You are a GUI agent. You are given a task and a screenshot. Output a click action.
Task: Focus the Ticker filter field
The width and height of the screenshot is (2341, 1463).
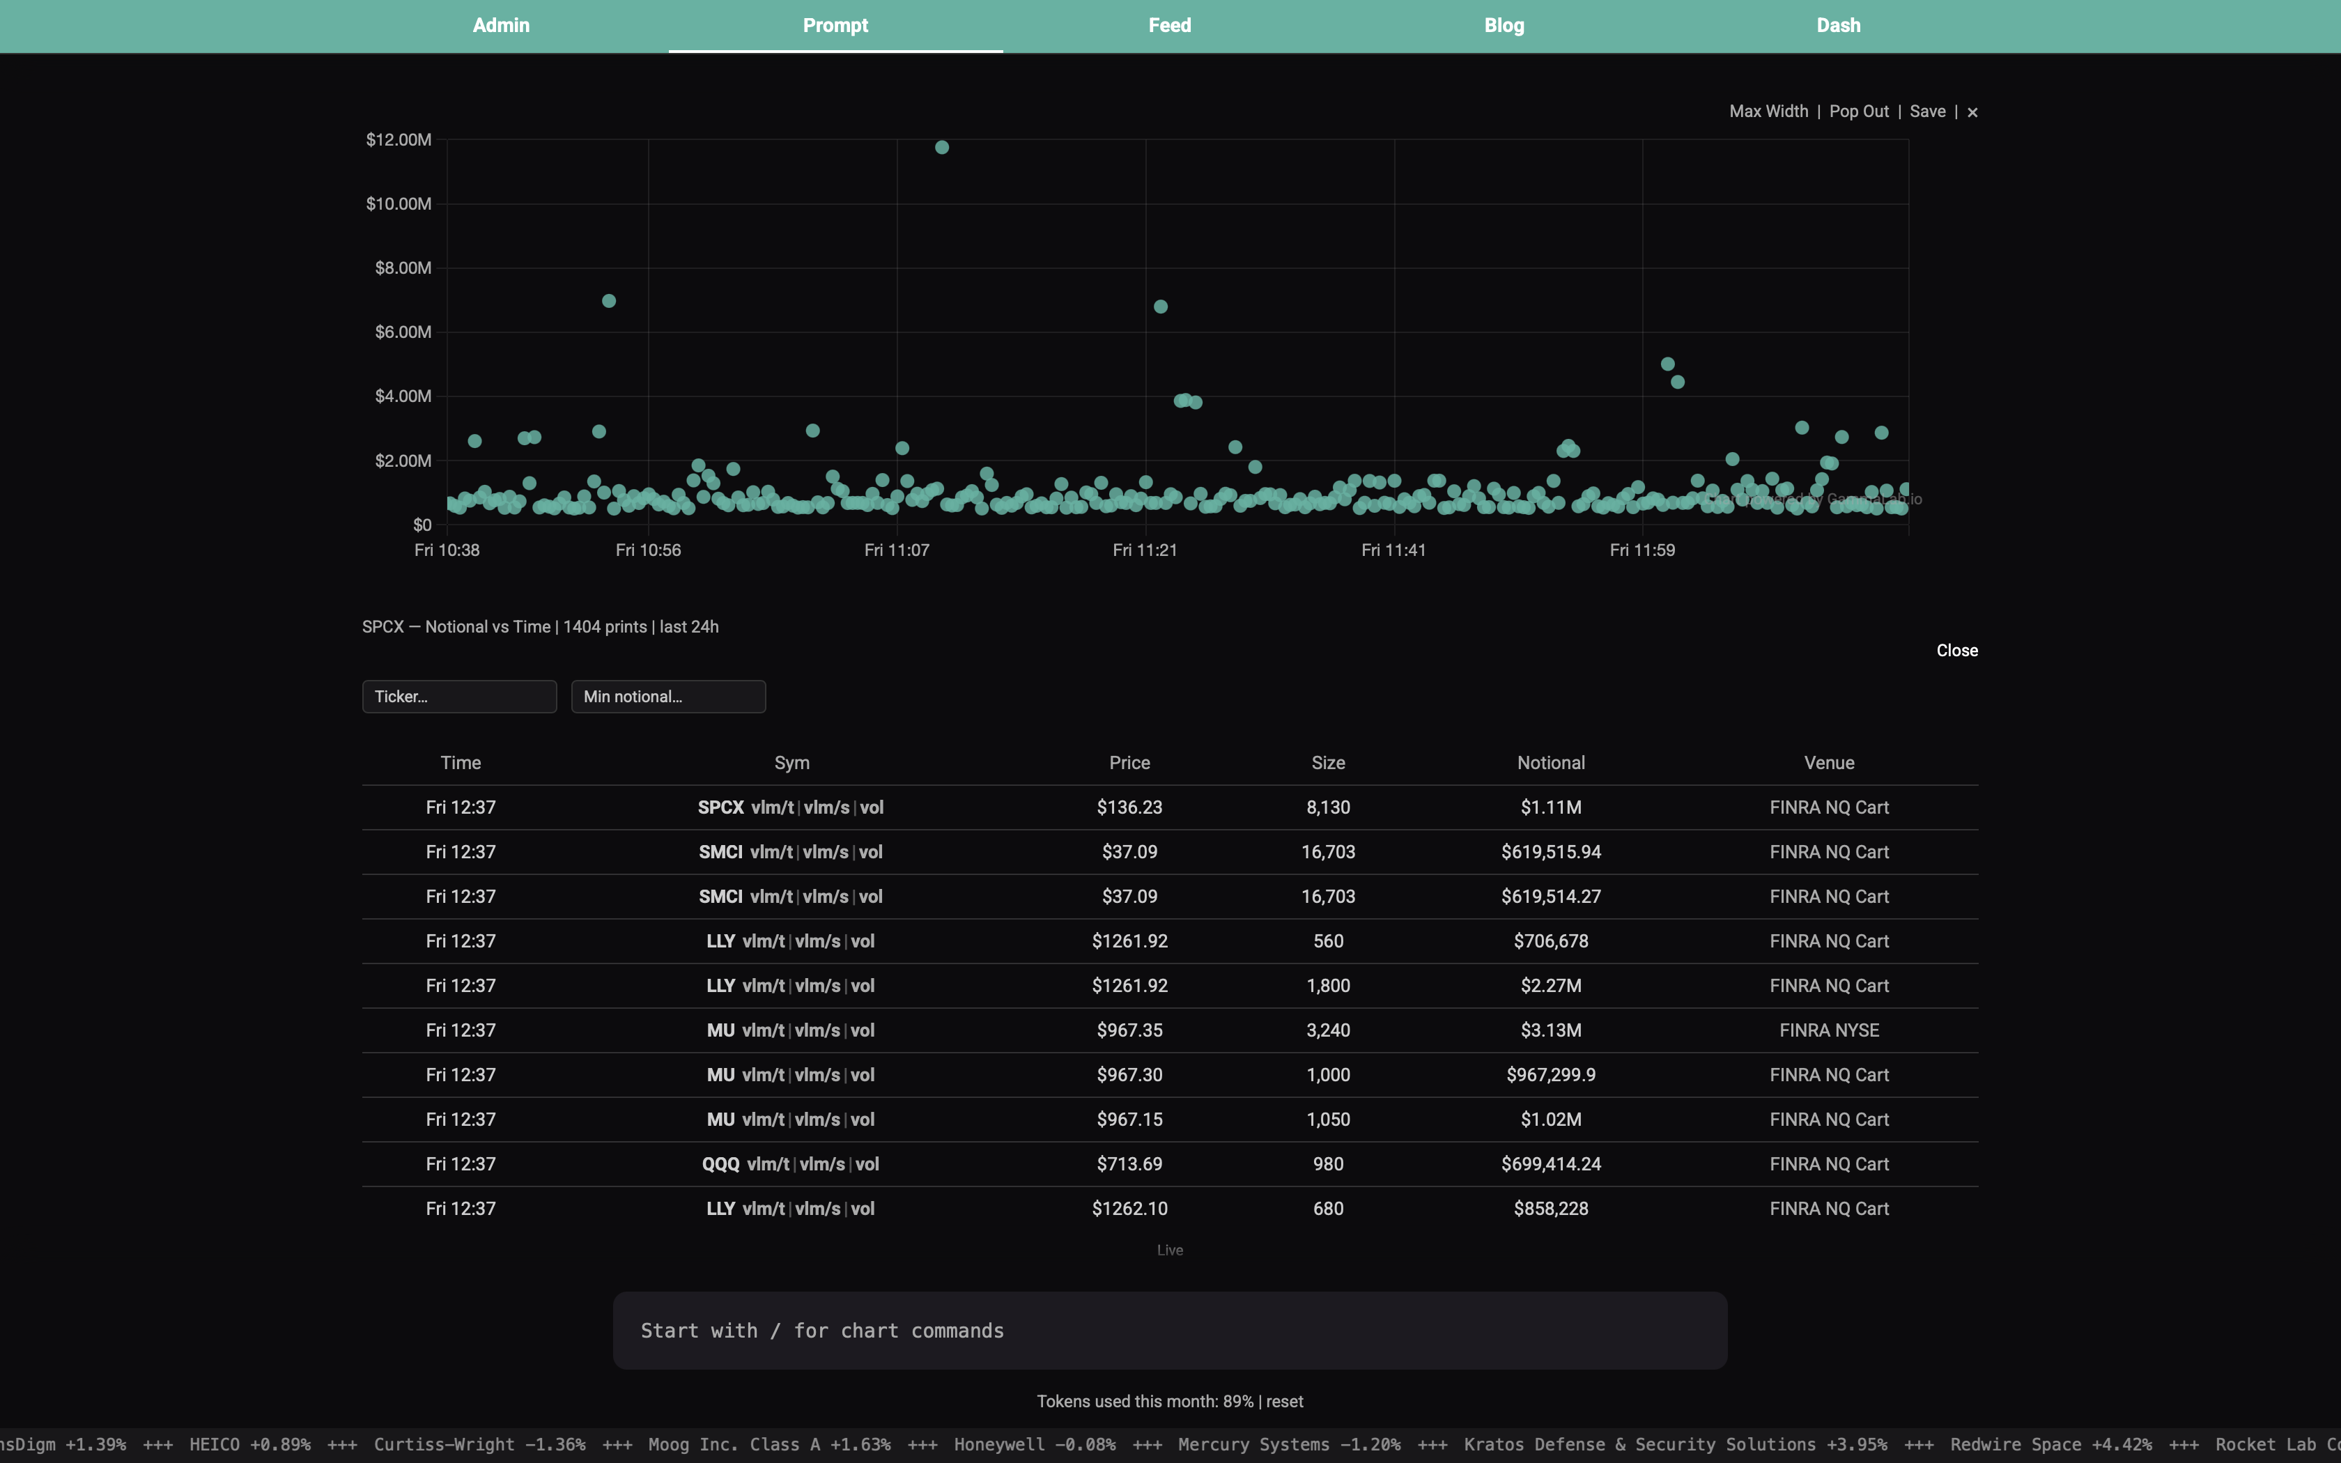(460, 697)
